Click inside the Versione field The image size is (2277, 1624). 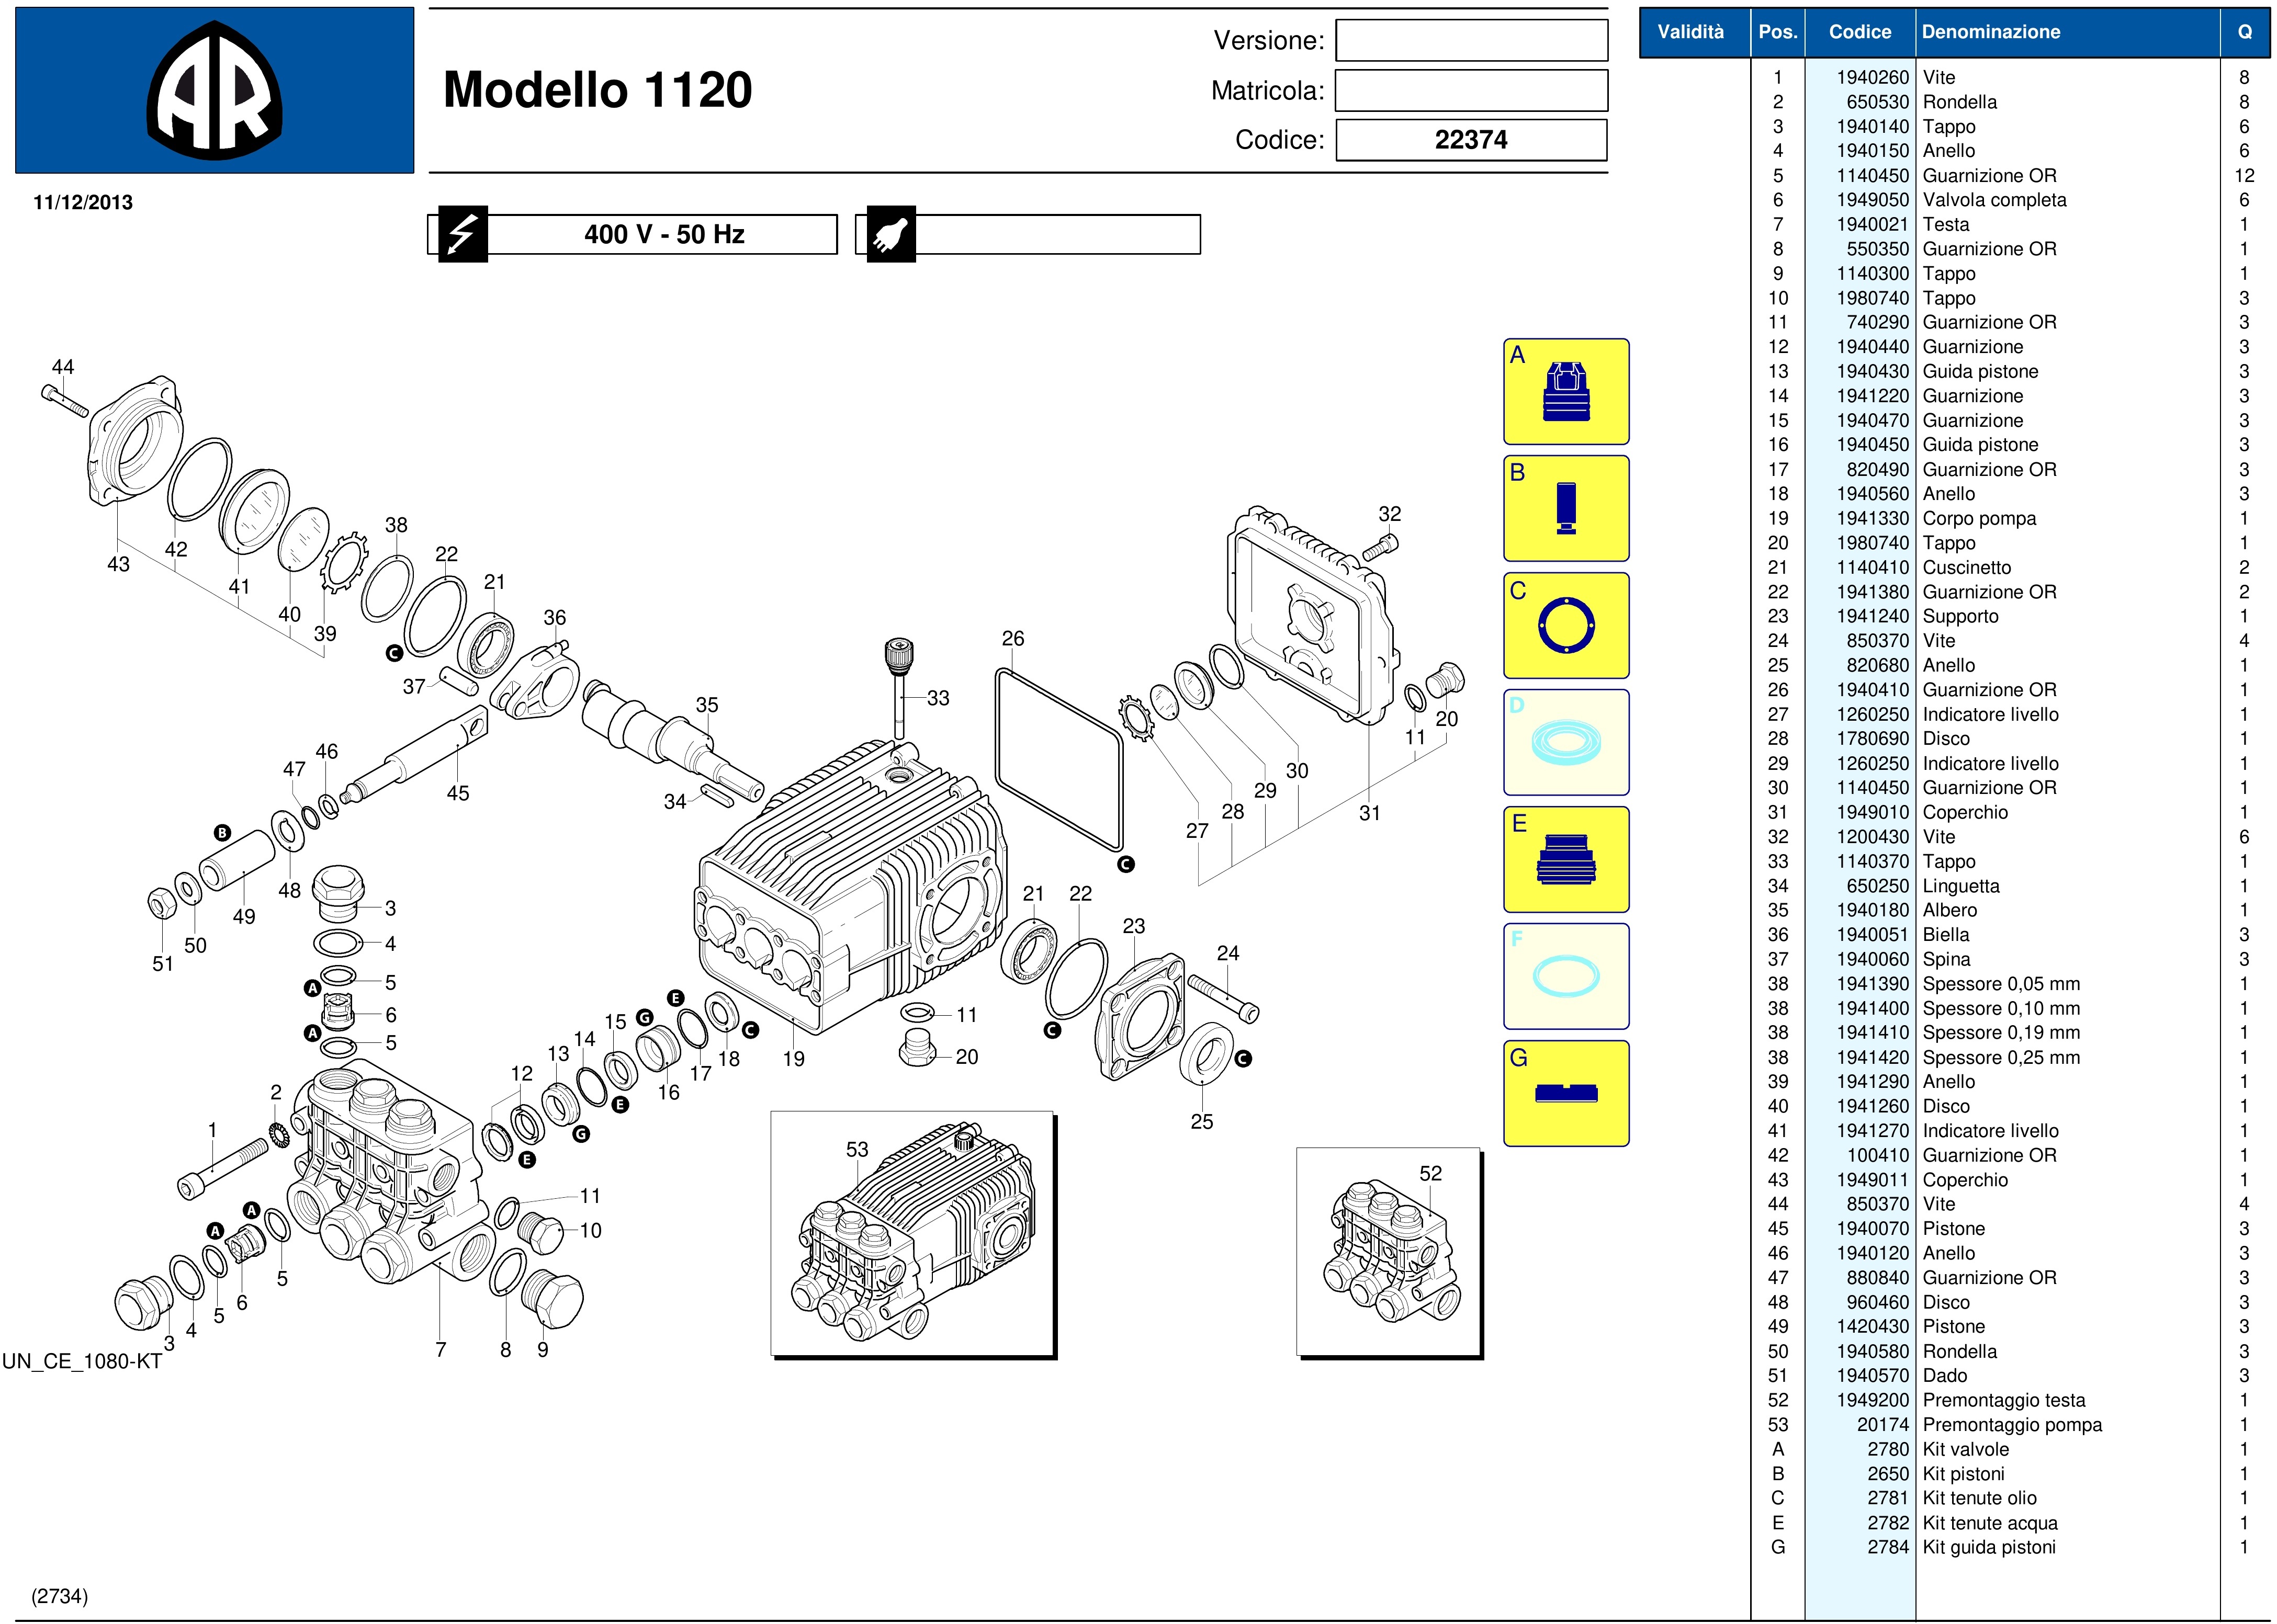(1471, 41)
